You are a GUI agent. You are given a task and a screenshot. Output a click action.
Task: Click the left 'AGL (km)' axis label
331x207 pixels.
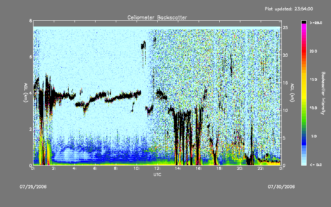pyautogui.click(x=26, y=93)
